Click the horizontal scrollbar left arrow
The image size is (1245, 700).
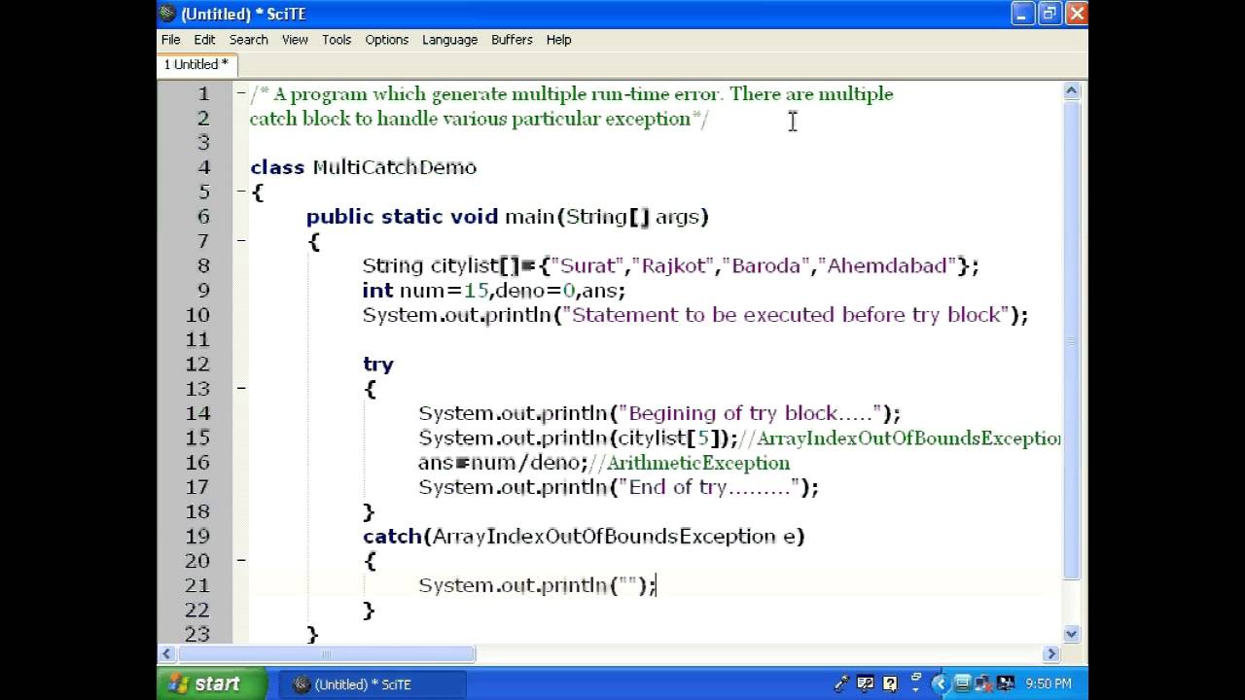point(166,654)
